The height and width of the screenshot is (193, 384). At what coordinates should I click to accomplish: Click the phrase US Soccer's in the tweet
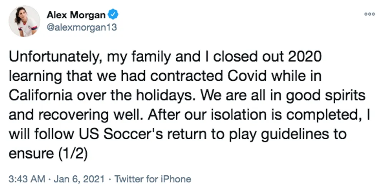tap(121, 134)
